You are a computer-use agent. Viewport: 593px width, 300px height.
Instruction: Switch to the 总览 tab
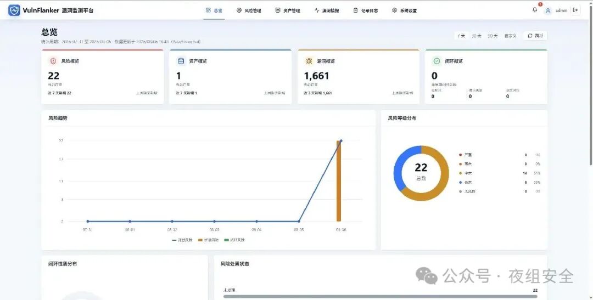coord(214,10)
